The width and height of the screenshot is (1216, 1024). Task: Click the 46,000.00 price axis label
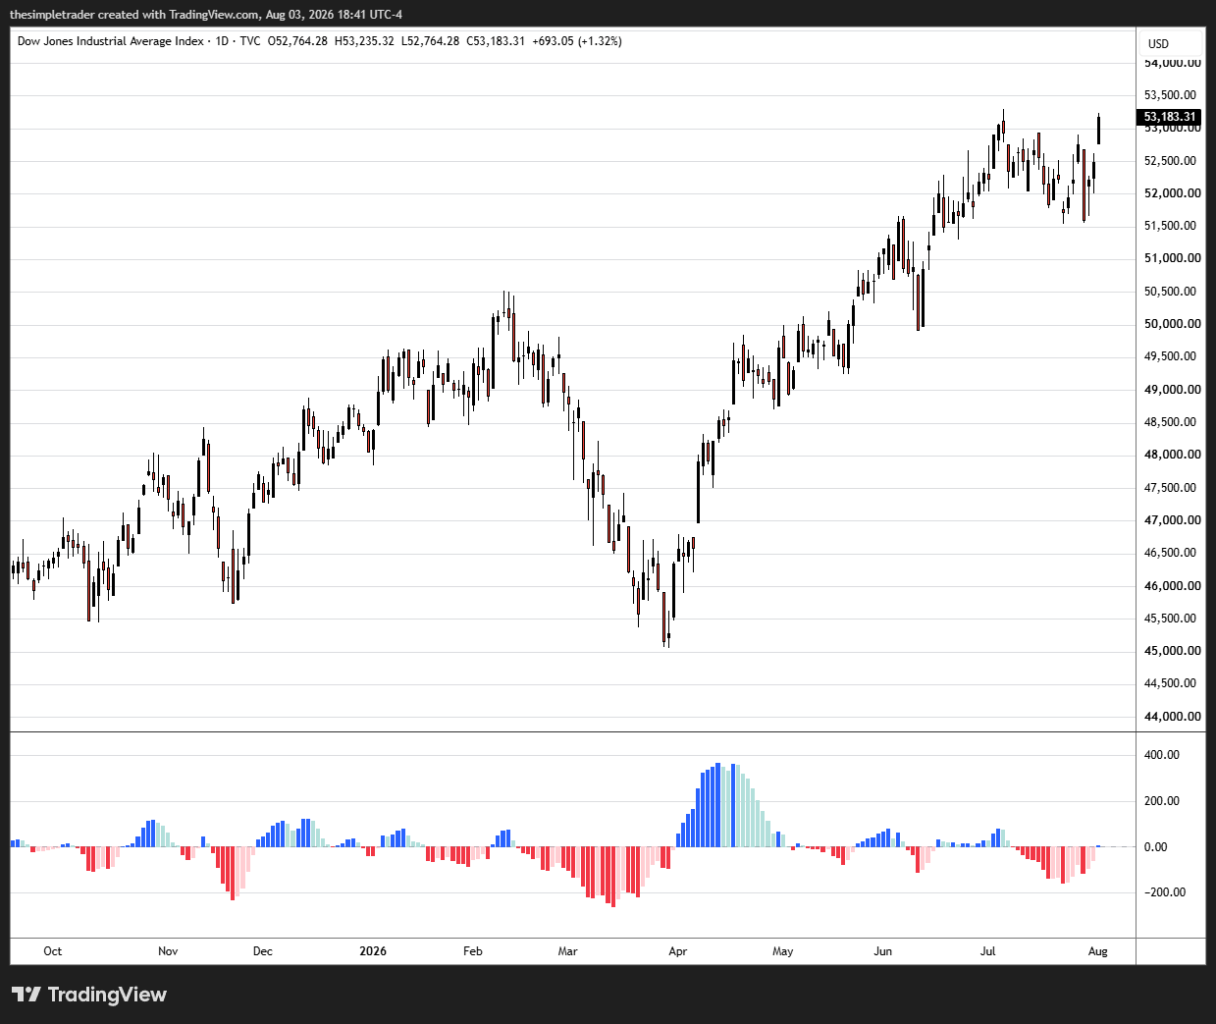click(1173, 586)
